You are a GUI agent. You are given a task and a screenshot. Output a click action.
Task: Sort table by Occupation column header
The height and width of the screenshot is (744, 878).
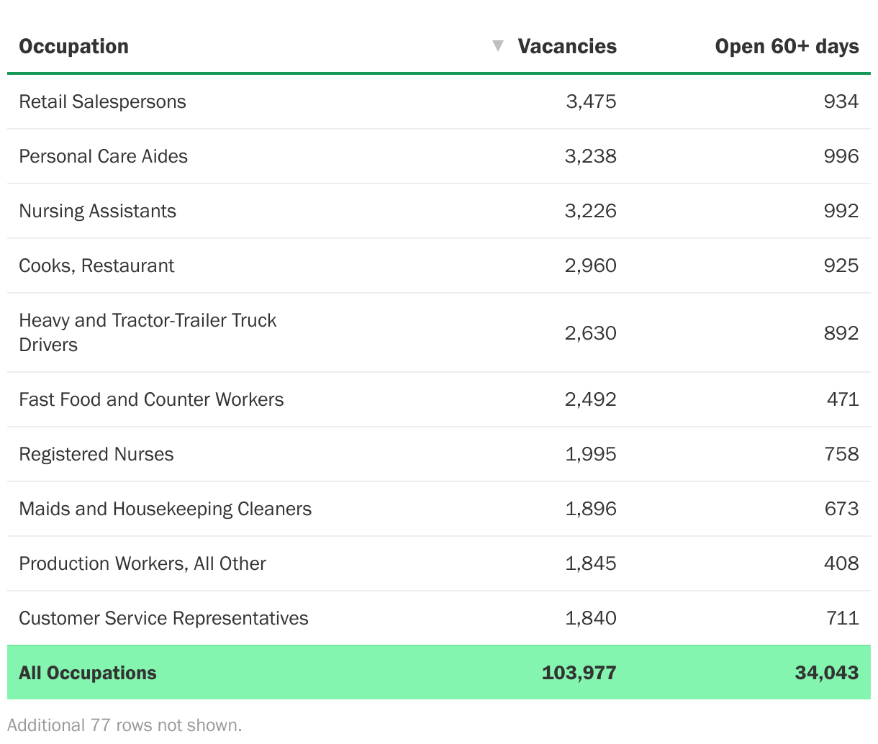[73, 46]
